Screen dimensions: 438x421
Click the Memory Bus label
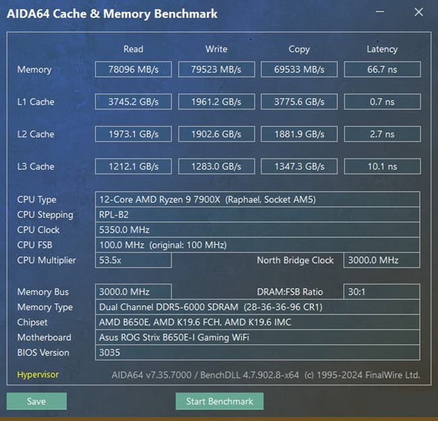(42, 292)
